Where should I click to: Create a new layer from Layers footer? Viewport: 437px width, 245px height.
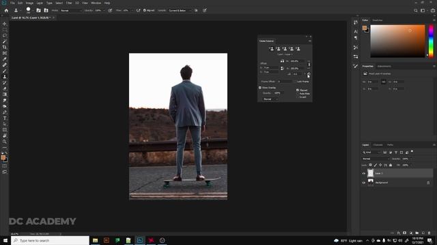point(423,233)
